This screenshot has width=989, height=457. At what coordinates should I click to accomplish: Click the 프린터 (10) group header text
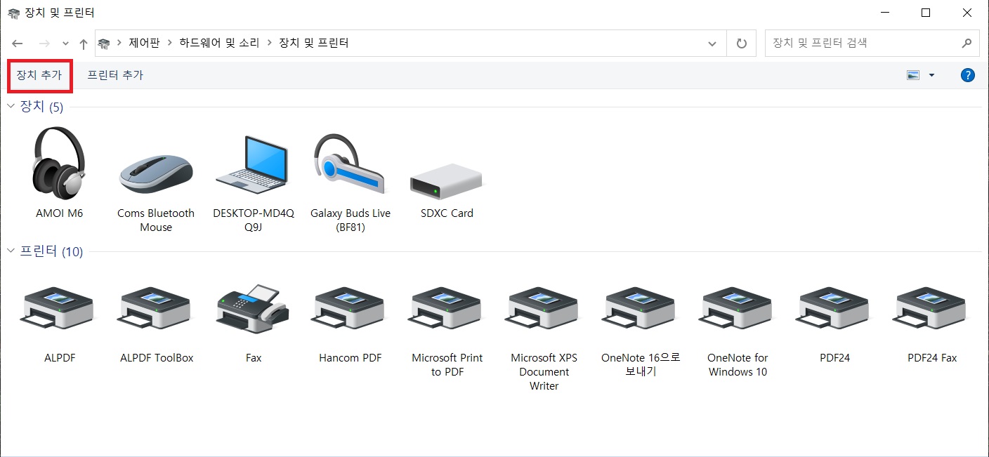click(x=51, y=251)
